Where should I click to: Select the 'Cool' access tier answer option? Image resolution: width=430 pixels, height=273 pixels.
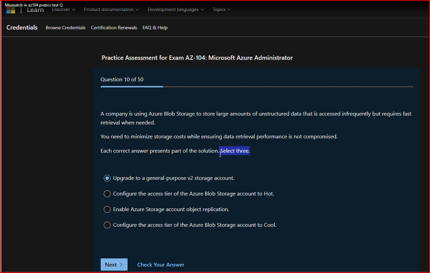107,225
